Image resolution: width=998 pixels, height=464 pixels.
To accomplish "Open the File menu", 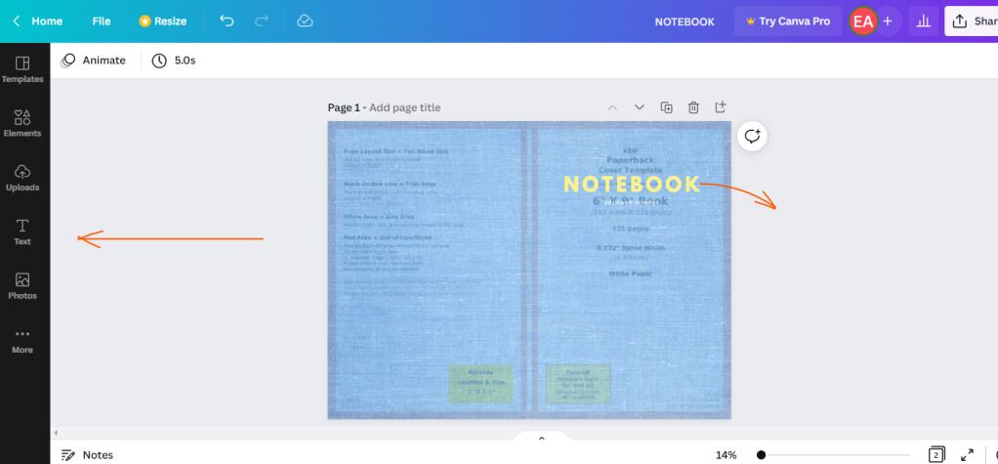I will [x=102, y=21].
